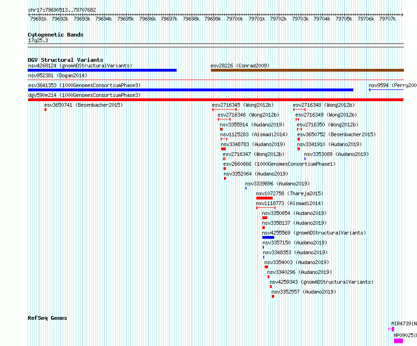The height and width of the screenshot is (346, 417).
Task: Open nsv4255569 (gnomADStructuralVariants) label
Action: tap(314, 233)
